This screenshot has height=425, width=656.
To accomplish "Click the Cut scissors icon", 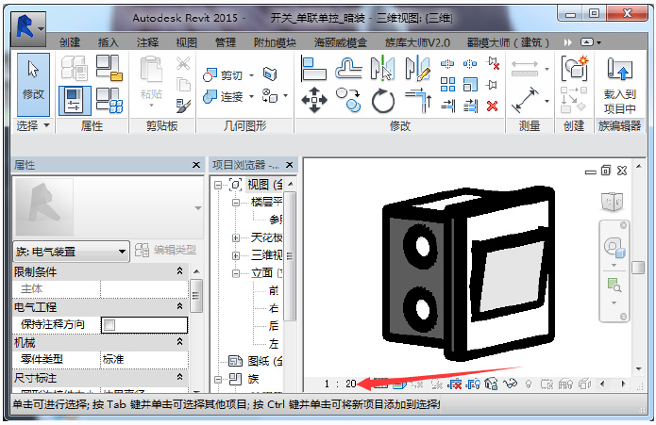I will (x=183, y=63).
